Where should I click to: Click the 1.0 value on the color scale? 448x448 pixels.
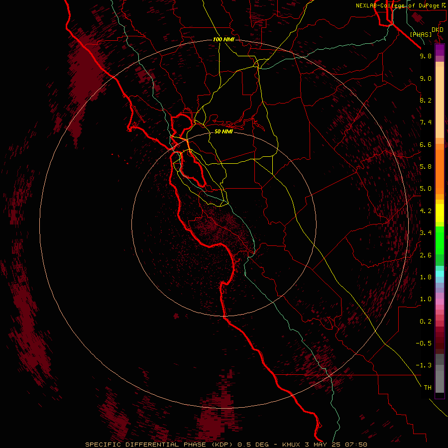(426, 299)
